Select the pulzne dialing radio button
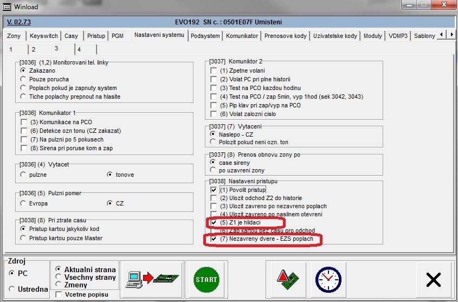This screenshot has height=302, width=458. 23,175
